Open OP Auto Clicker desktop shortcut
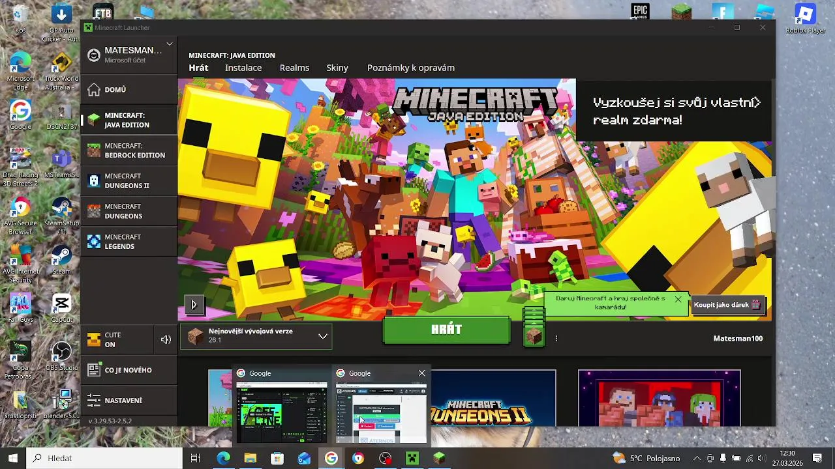 pos(61,23)
